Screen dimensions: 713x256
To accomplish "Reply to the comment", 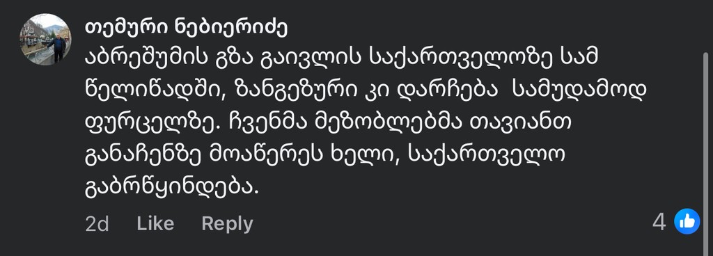I will point(227,224).
